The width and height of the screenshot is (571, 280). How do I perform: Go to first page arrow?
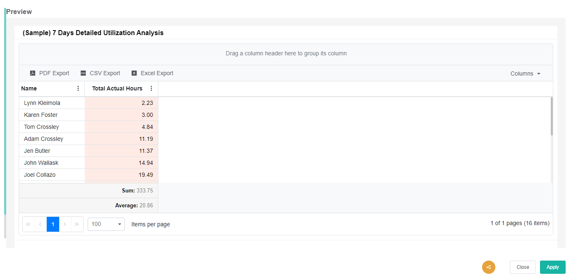click(29, 224)
